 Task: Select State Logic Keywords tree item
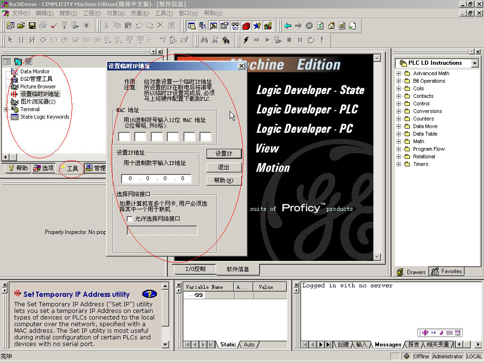44,117
